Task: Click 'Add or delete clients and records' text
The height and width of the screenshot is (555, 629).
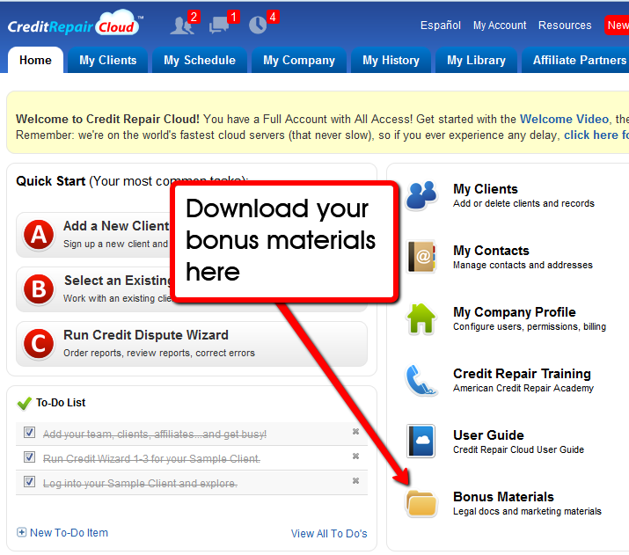Action: (523, 203)
